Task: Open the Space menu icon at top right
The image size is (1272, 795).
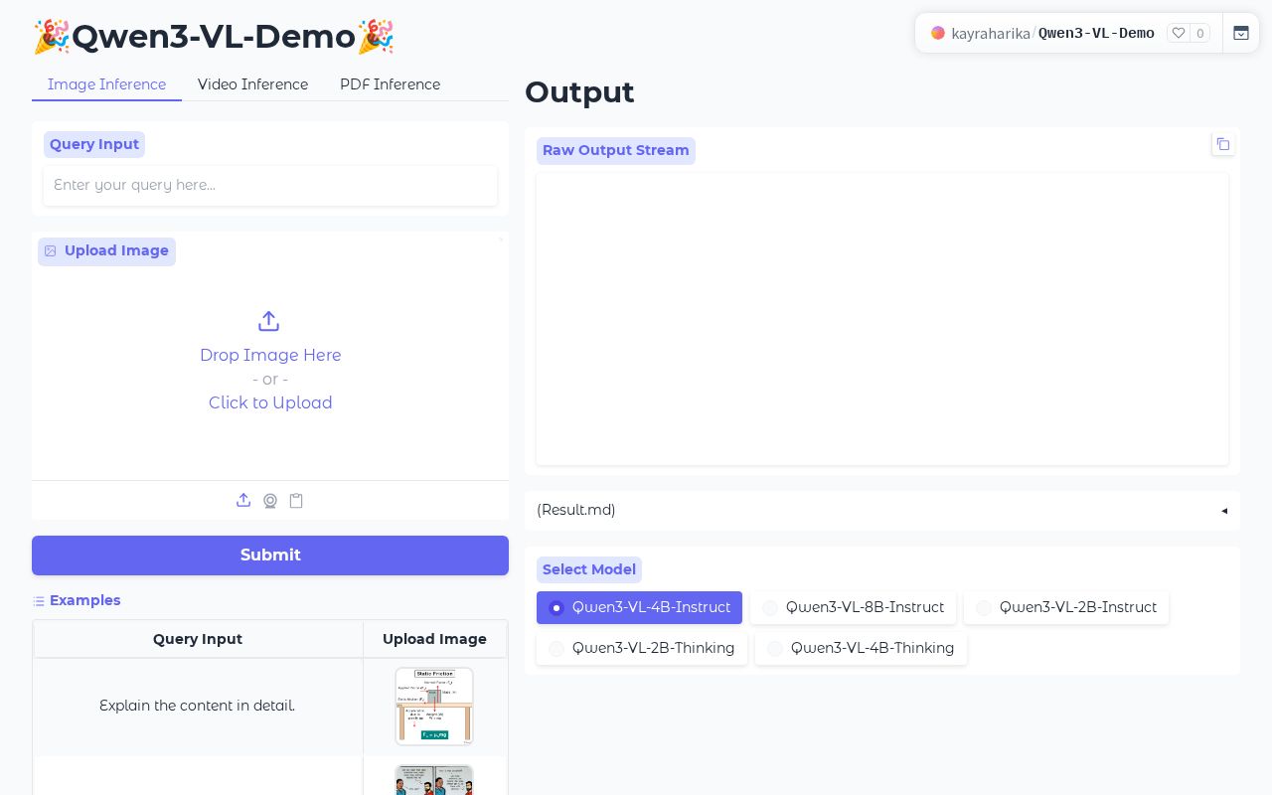Action: (1241, 33)
